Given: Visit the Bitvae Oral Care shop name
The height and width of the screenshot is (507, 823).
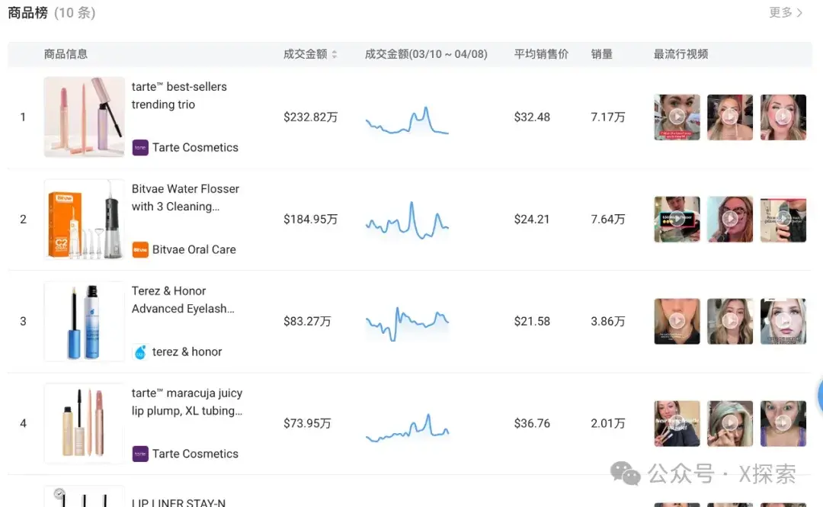Looking at the screenshot, I should [194, 249].
